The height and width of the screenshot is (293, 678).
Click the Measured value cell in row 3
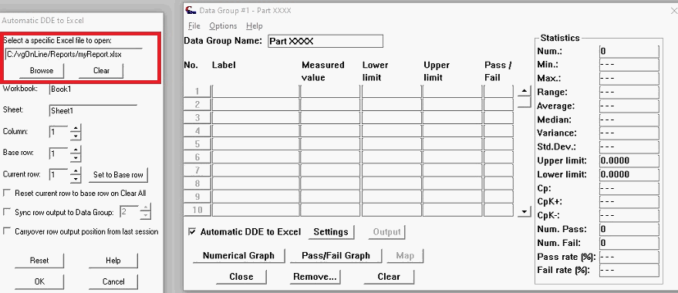point(330,117)
